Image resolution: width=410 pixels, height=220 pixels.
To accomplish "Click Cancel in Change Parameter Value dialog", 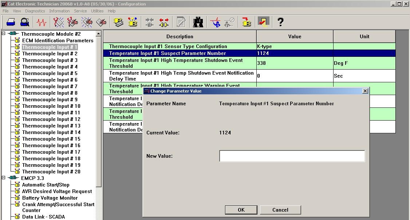I will [x=280, y=210].
